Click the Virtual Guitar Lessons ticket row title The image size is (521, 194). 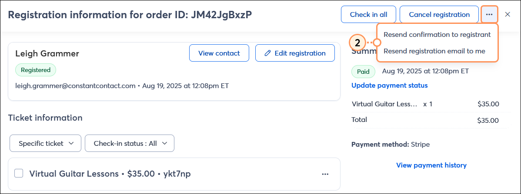pos(73,174)
